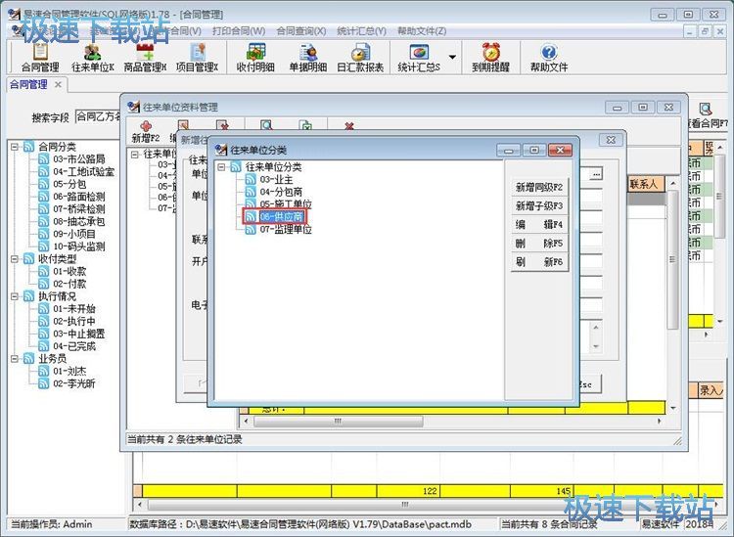Image resolution: width=734 pixels, height=537 pixels.
Task: Select 01-未开始 under 执行情况
Action: (74, 309)
